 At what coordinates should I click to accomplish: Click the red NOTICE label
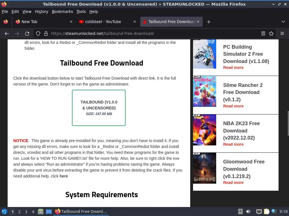[21, 141]
